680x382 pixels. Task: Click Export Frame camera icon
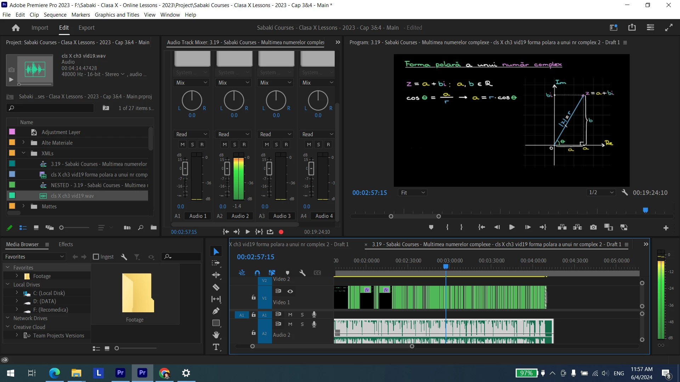tap(593, 227)
